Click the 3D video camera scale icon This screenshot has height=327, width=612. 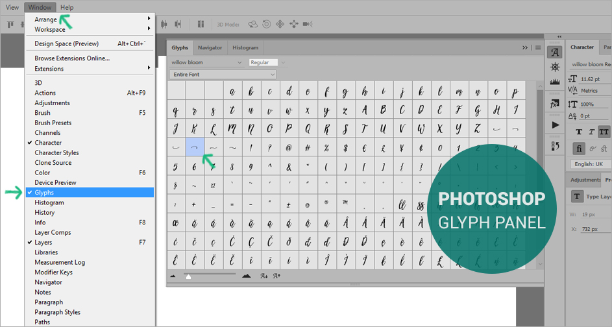pyautogui.click(x=308, y=24)
